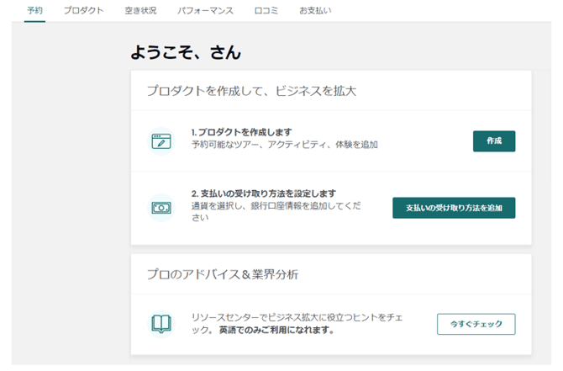The height and width of the screenshot is (371, 563).
Task: Click the プロのアドバイス＆業界分析 card heading
Action: click(223, 274)
